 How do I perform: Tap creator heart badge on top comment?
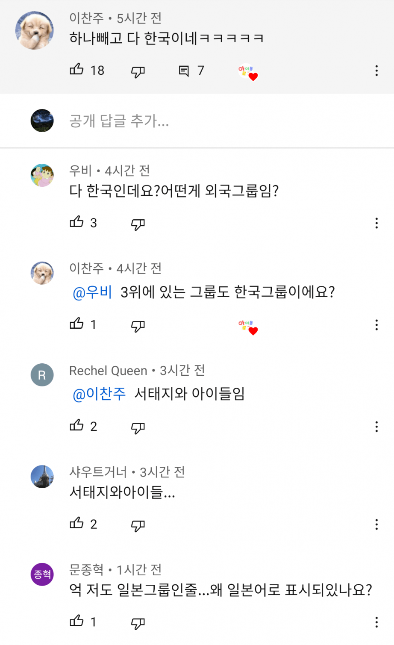[x=248, y=72]
